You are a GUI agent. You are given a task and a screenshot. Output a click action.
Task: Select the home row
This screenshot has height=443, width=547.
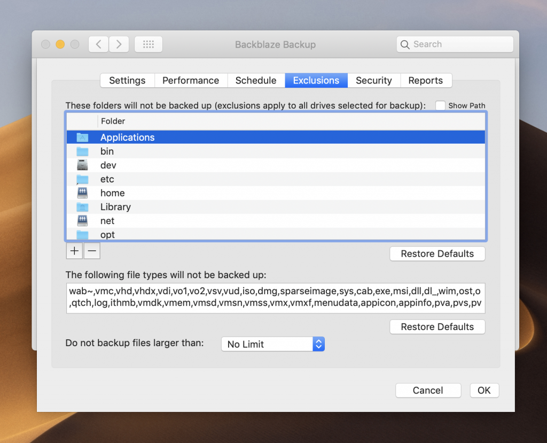(276, 193)
